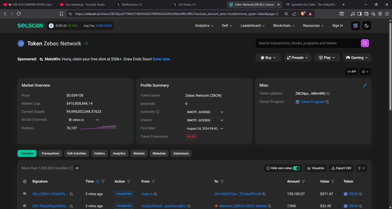
Task: Expand the Defi menu
Action: click(x=227, y=25)
